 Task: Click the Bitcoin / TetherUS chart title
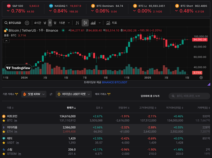pos(33,30)
